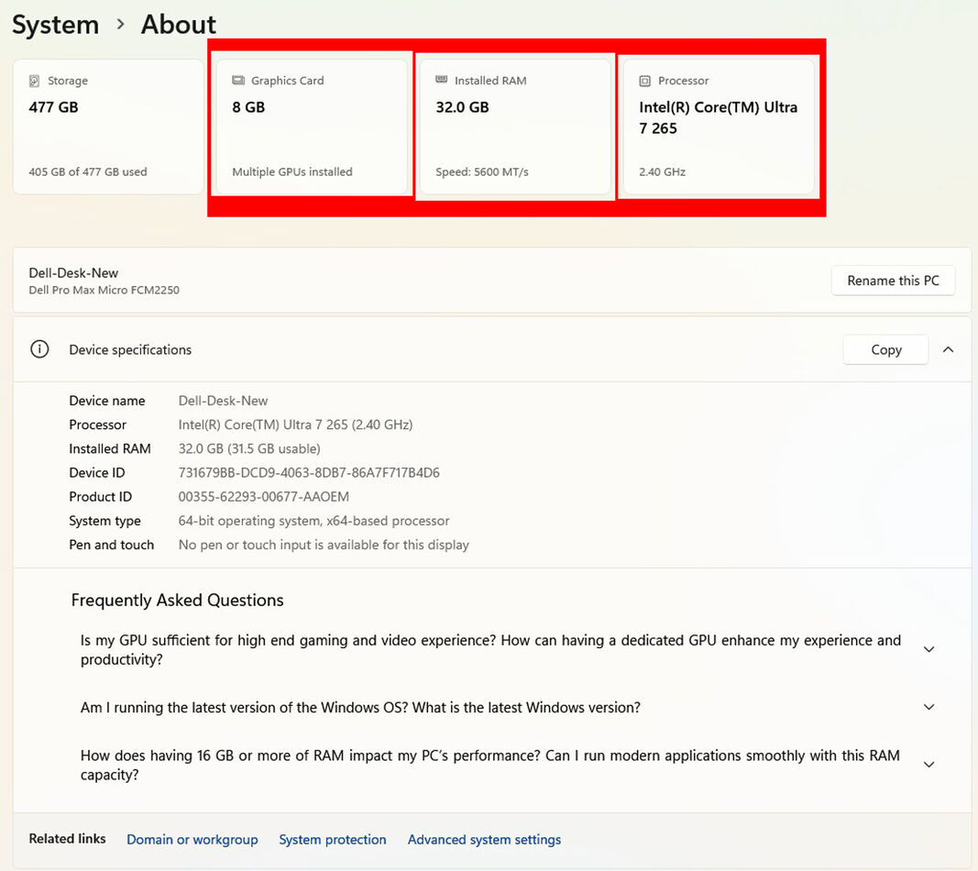The image size is (978, 871).
Task: Click the Dell-Desk-New PC name heading
Action: [73, 272]
